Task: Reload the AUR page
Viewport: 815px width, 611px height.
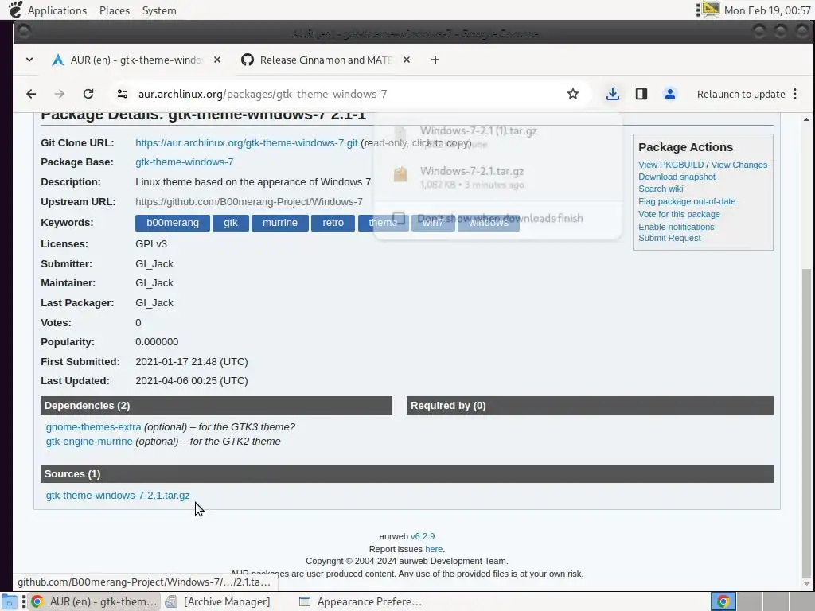Action: tap(88, 94)
